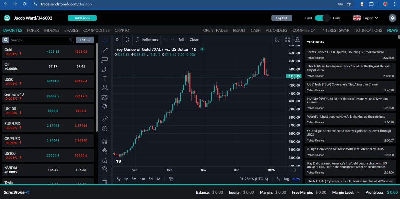The width and height of the screenshot is (400, 199).
Task: Select the brush drawing tool
Action: pyautogui.click(x=105, y=70)
